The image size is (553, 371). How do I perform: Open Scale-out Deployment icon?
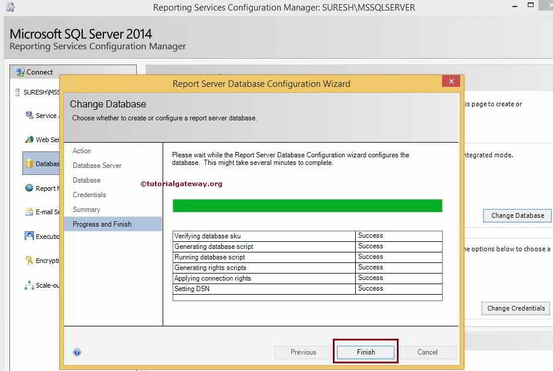[x=29, y=285]
